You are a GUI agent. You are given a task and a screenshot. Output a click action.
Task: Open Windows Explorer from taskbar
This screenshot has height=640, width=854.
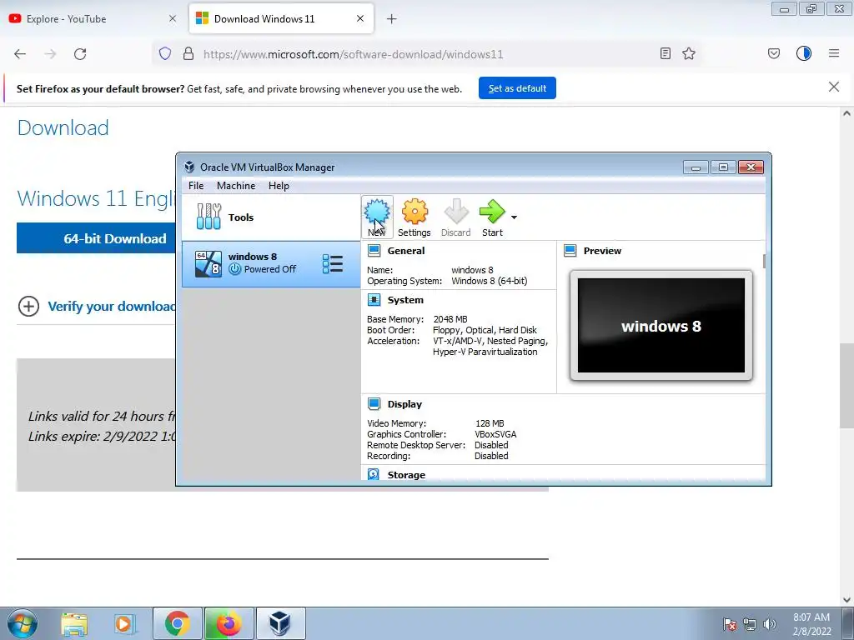point(74,623)
